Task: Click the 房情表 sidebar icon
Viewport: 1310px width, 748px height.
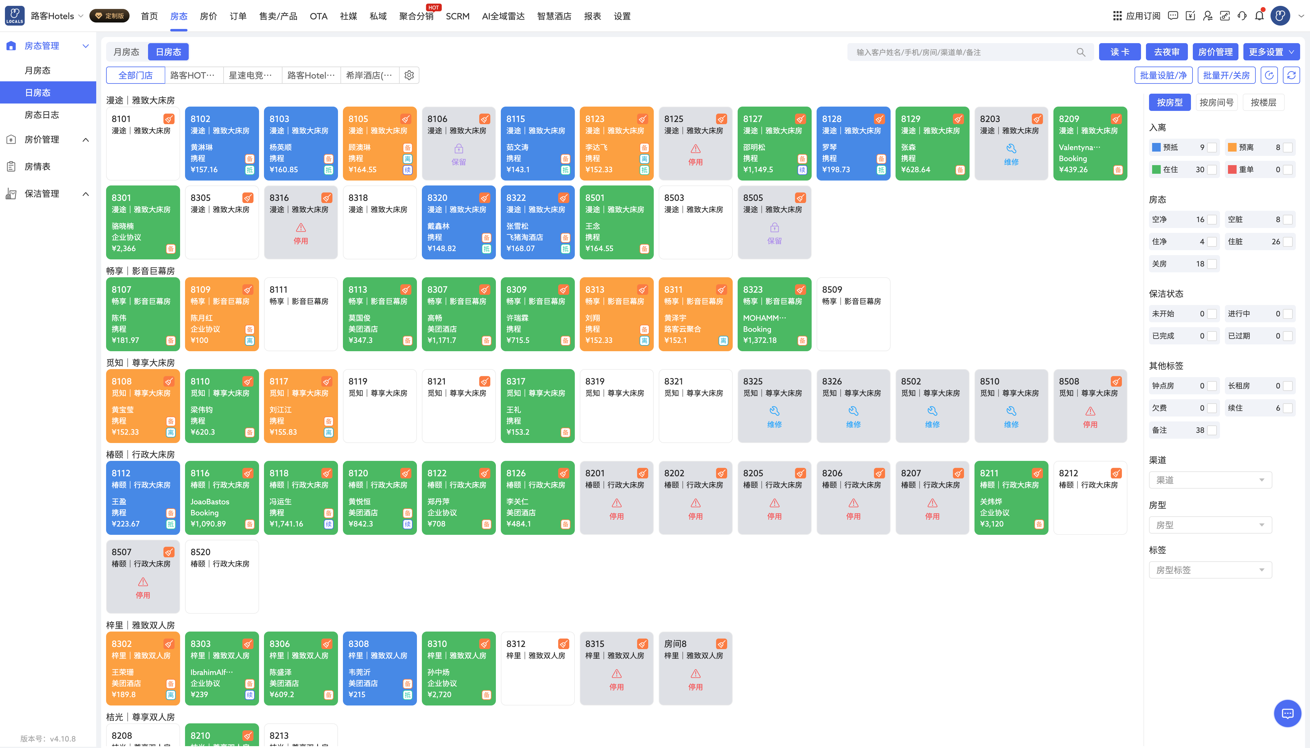Action: click(11, 166)
